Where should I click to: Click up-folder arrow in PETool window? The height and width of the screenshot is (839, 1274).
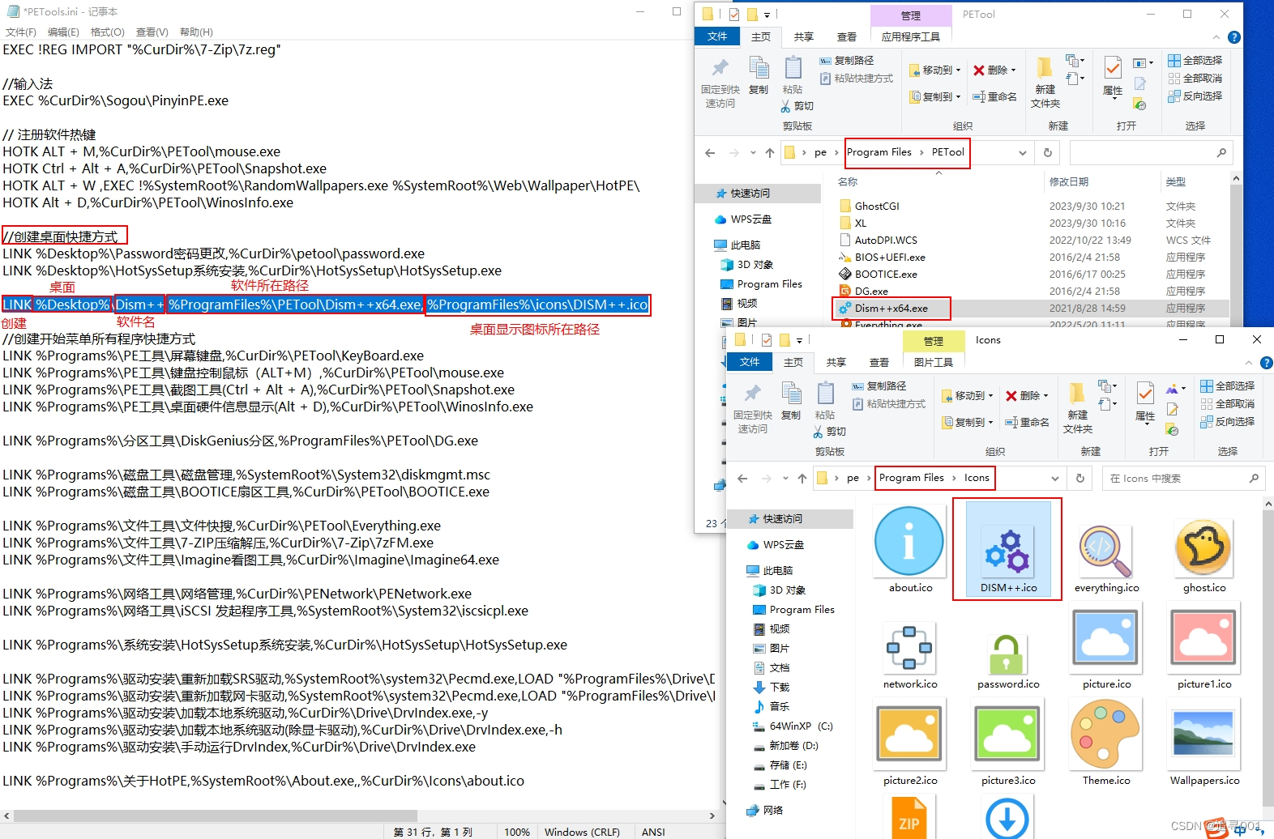point(769,152)
